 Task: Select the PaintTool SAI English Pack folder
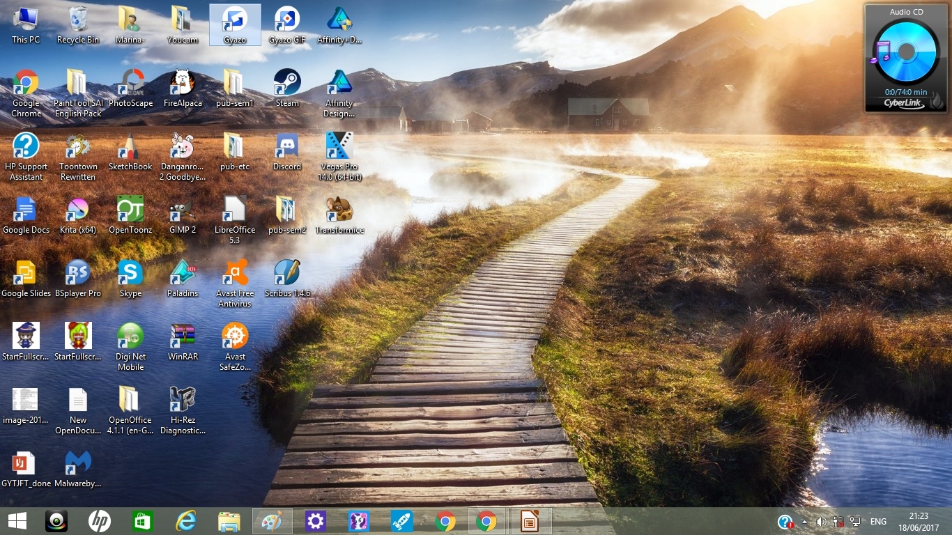point(78,93)
